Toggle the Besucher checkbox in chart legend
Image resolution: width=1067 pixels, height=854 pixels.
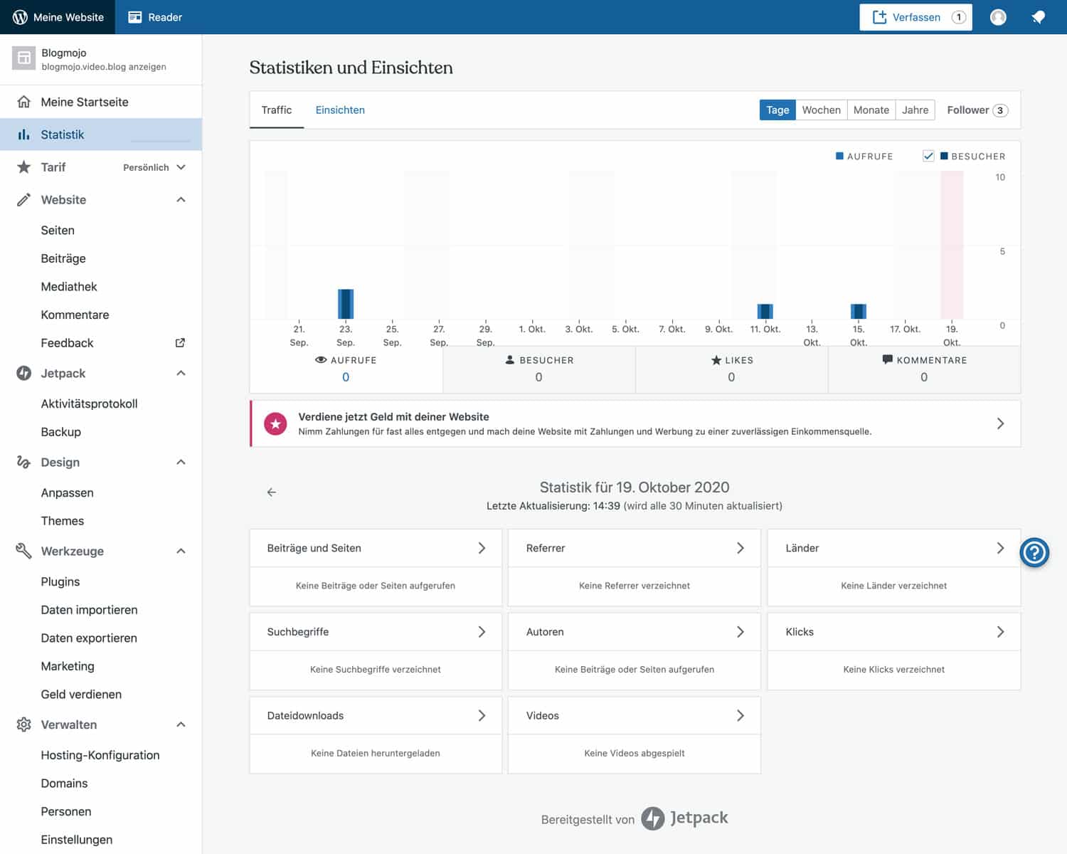click(x=928, y=156)
